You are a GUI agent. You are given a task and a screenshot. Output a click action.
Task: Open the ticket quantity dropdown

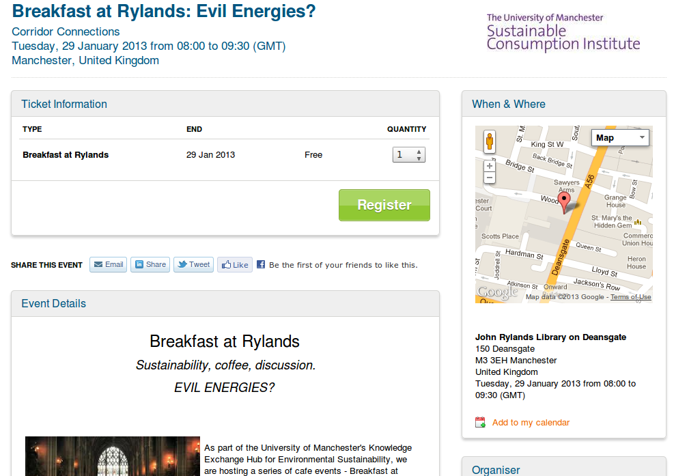pyautogui.click(x=409, y=155)
